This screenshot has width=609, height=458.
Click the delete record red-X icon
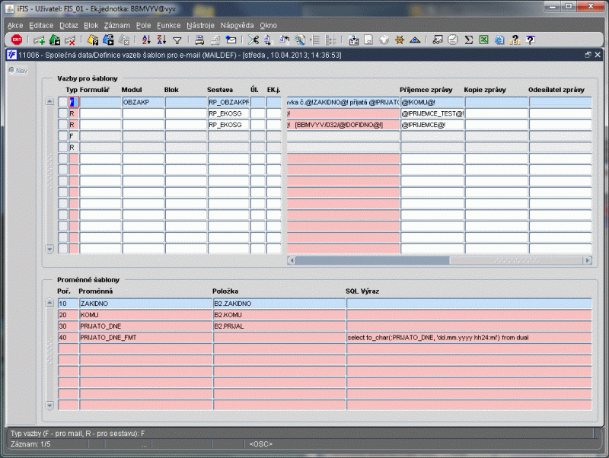point(70,40)
